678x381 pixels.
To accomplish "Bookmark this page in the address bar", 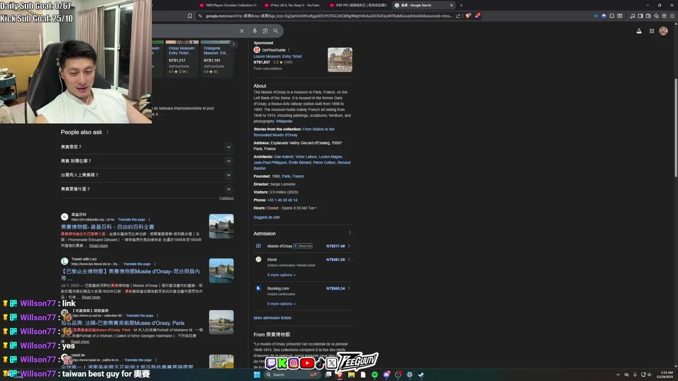I will coord(190,16).
